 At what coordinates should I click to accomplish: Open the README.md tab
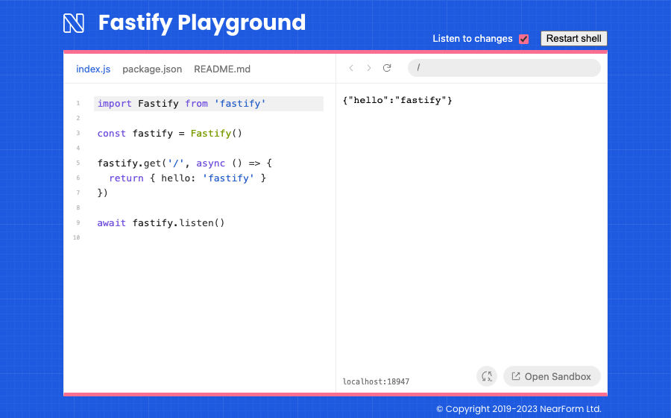222,69
